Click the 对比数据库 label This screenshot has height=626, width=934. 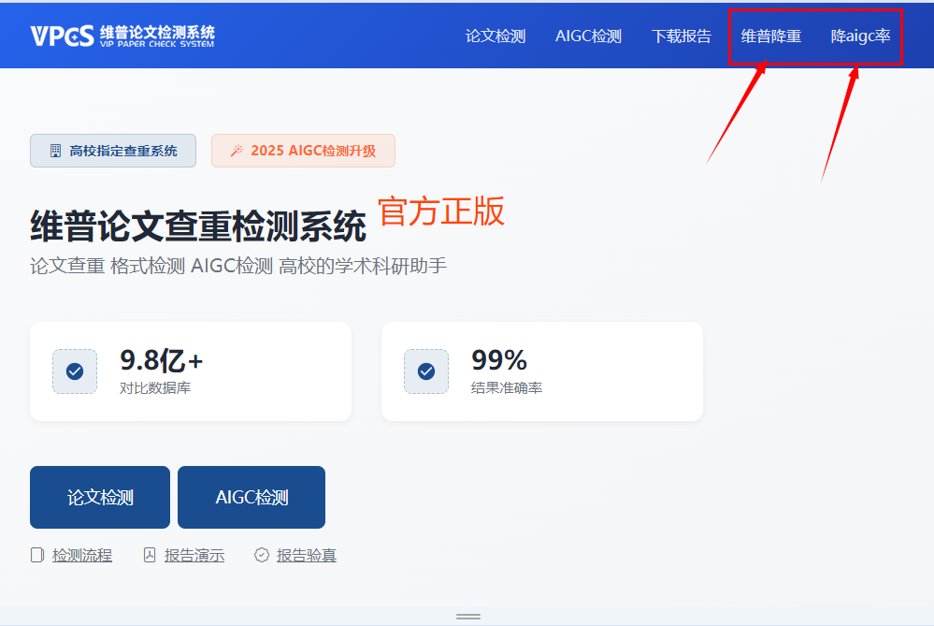point(155,388)
